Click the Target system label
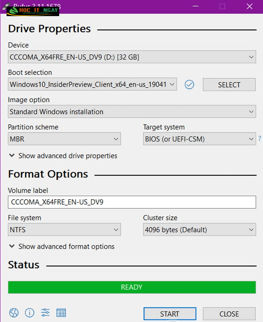Image resolution: width=263 pixels, height=322 pixels. [164, 127]
